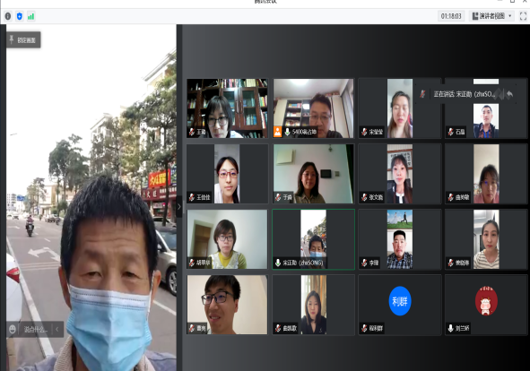Click the orange host icon beside 5400
This screenshot has height=371, width=530.
[x=277, y=132]
